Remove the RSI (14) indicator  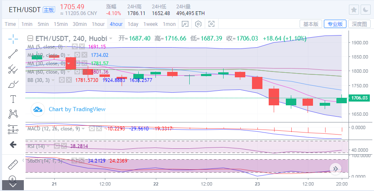point(64,146)
